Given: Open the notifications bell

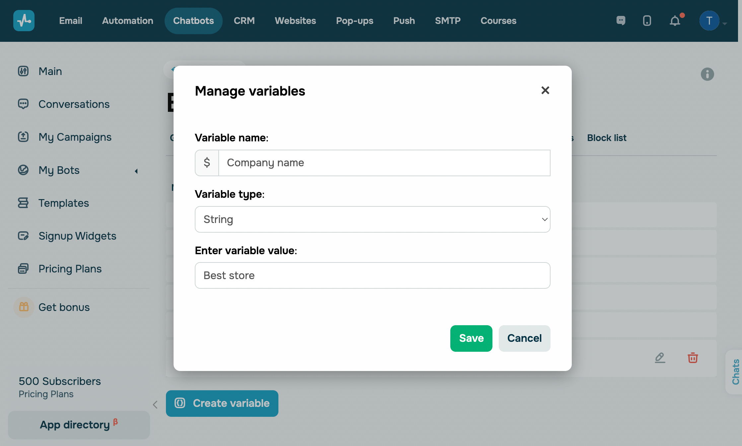Looking at the screenshot, I should (675, 21).
